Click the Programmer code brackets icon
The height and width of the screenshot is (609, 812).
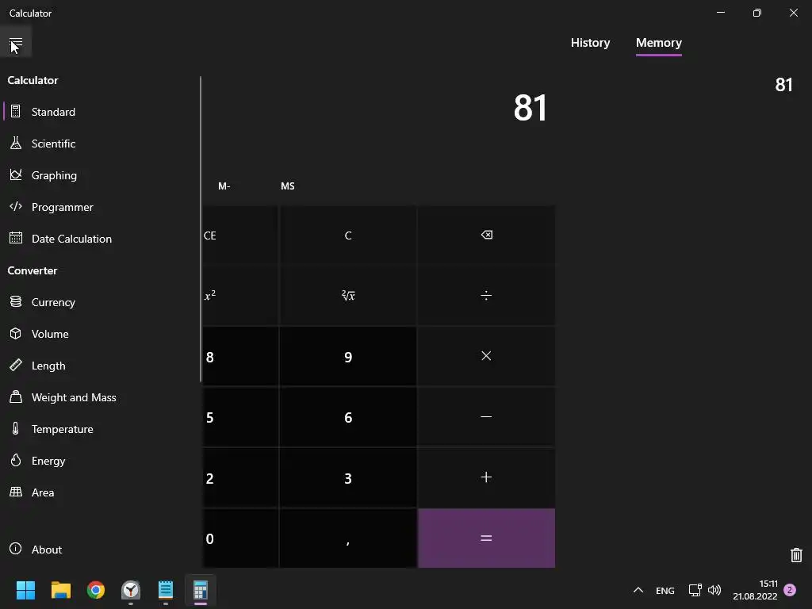click(16, 206)
